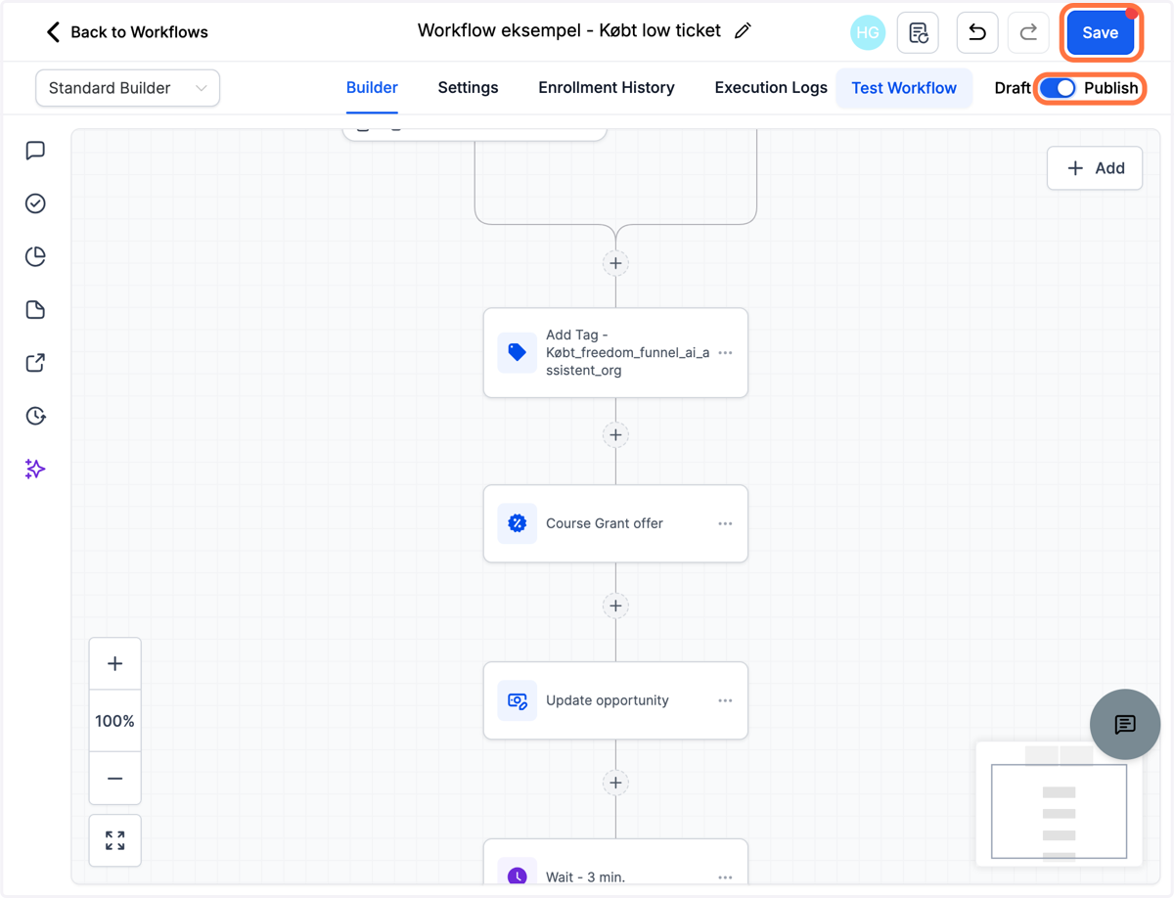1174x898 pixels.
Task: Open the Standard Builder dropdown
Action: (127, 88)
